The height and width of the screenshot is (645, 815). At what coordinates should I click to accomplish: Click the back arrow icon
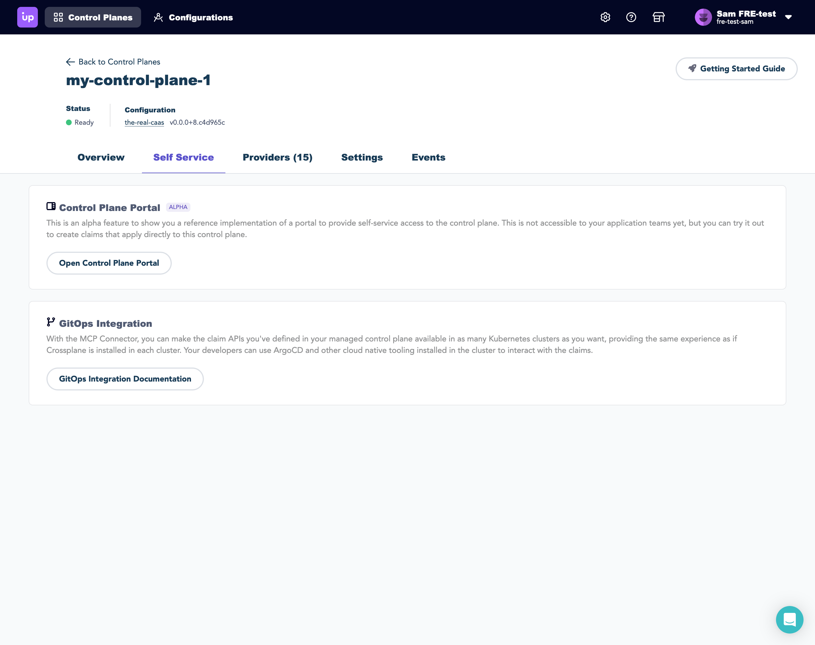click(x=70, y=62)
